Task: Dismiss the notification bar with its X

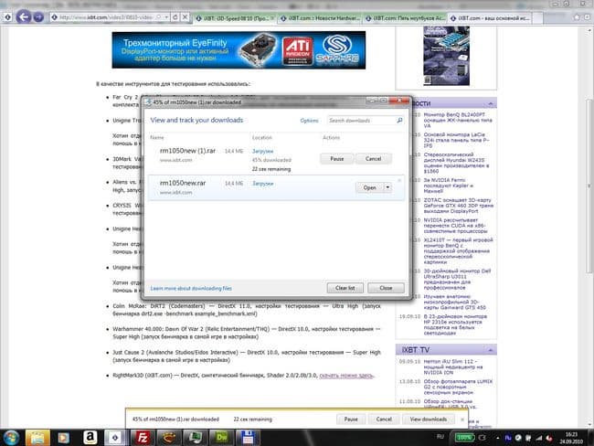Action: [x=461, y=419]
